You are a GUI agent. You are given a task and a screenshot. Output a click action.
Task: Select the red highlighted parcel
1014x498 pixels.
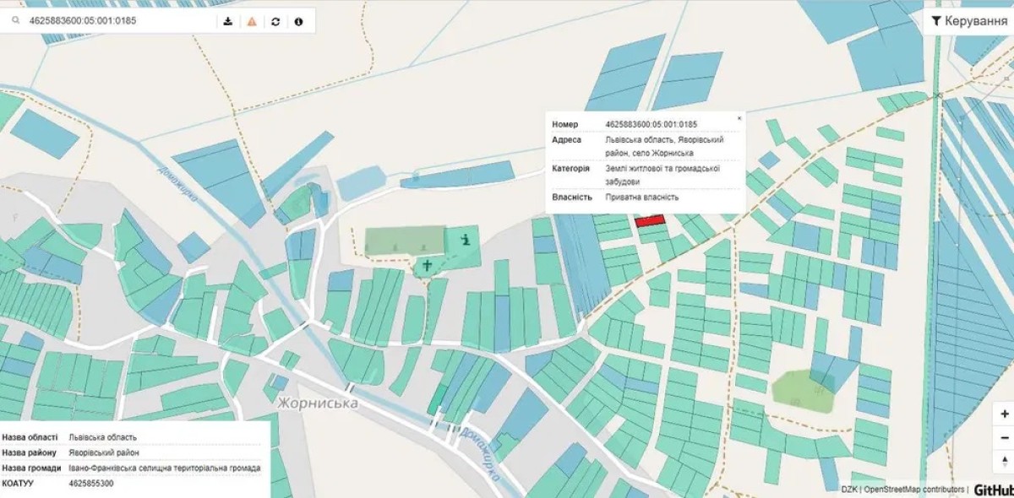(650, 220)
